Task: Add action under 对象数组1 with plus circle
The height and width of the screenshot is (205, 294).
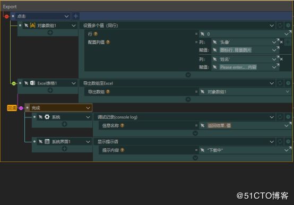Action: pos(50,32)
